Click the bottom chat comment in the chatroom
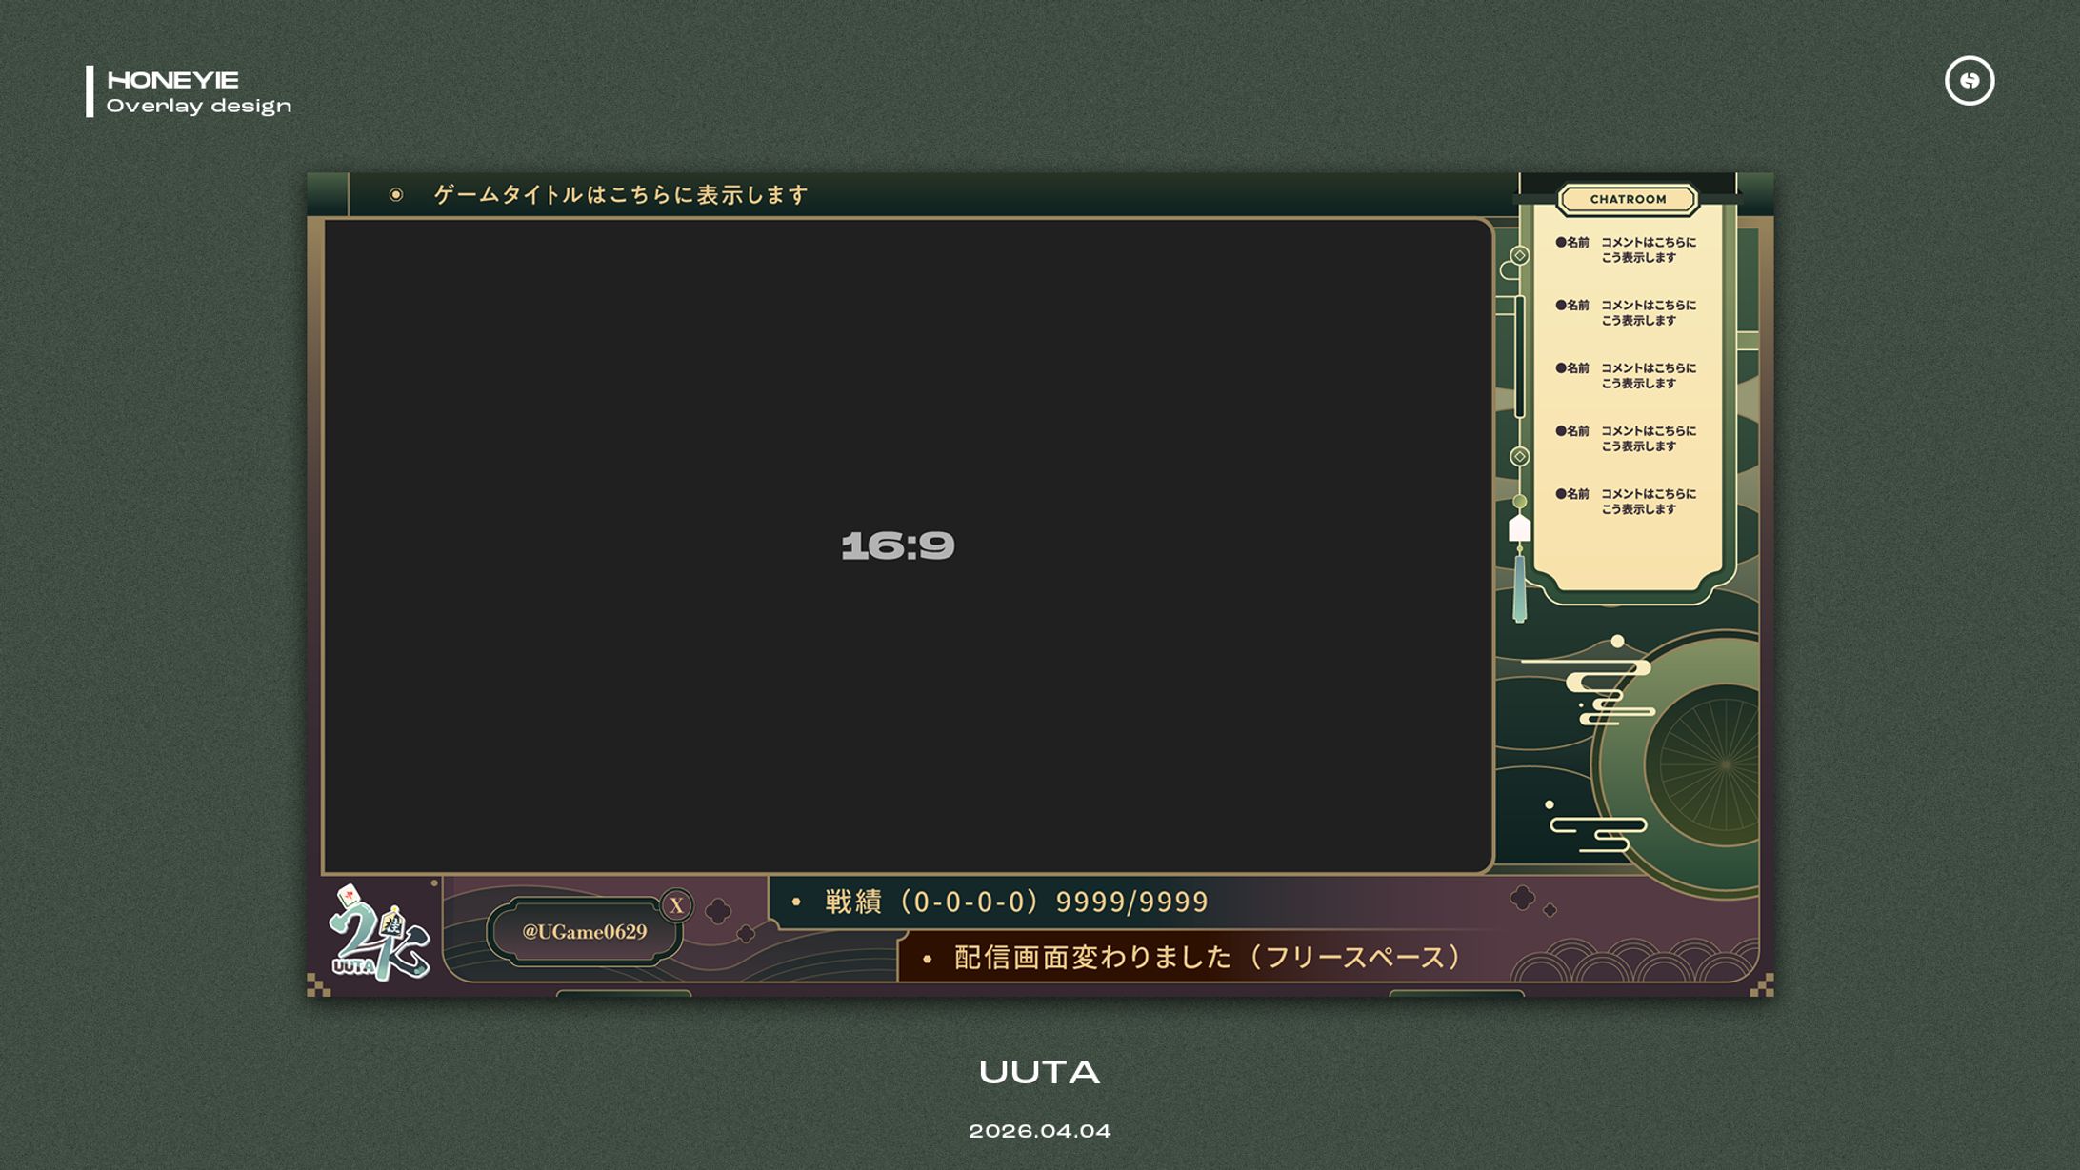The image size is (2080, 1170). tap(1626, 502)
